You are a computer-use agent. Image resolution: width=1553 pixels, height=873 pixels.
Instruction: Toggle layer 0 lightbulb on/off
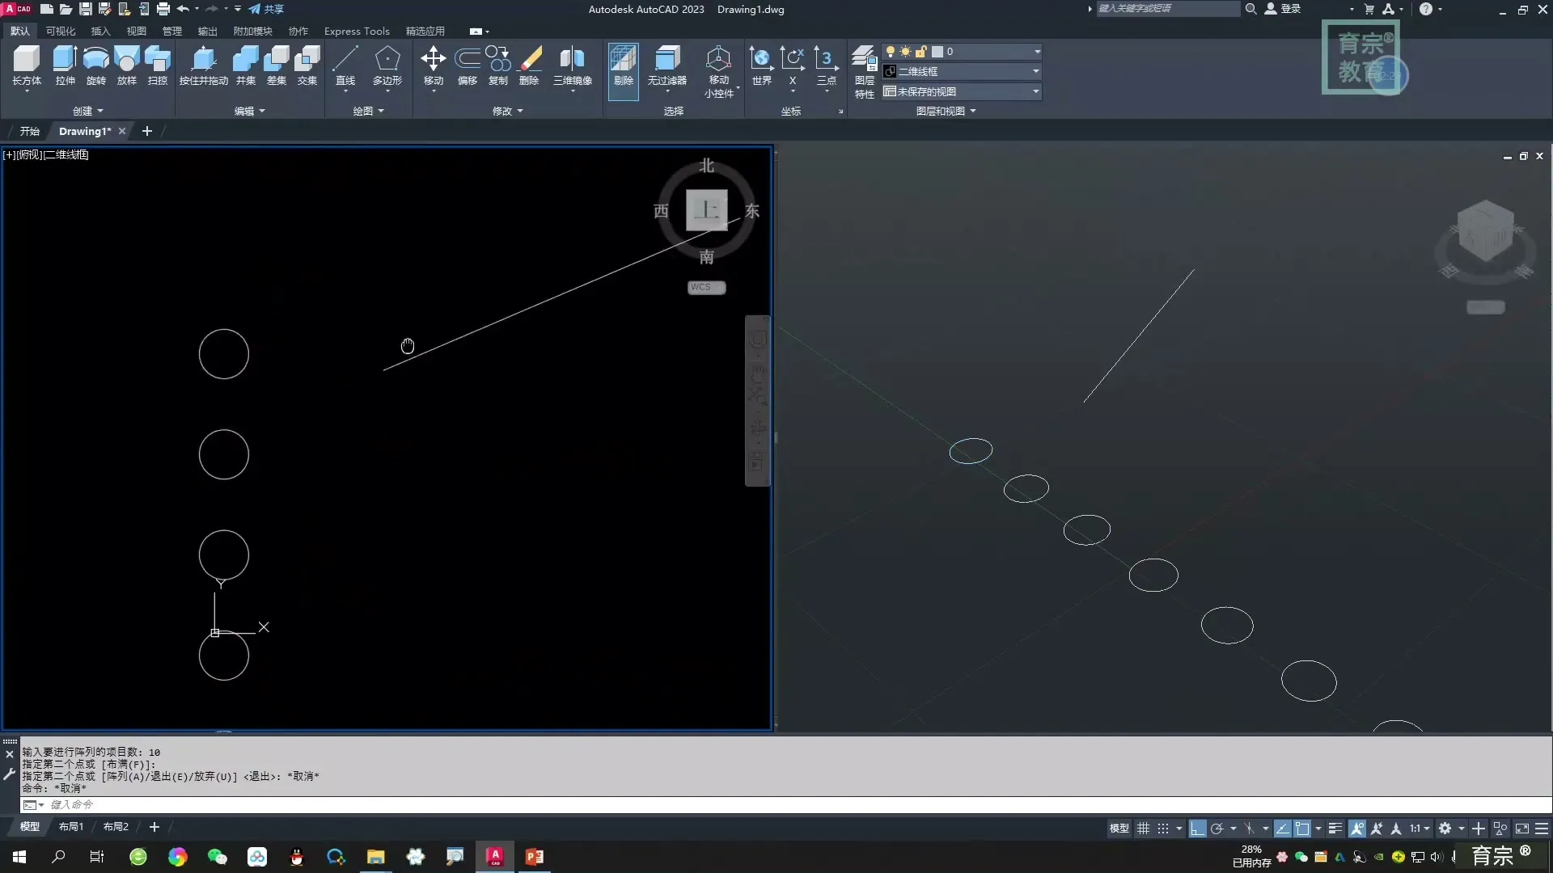891,52
